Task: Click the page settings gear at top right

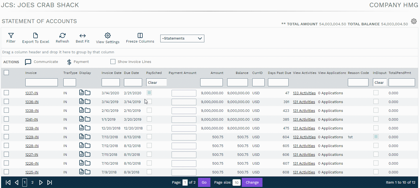Action: [414, 21]
